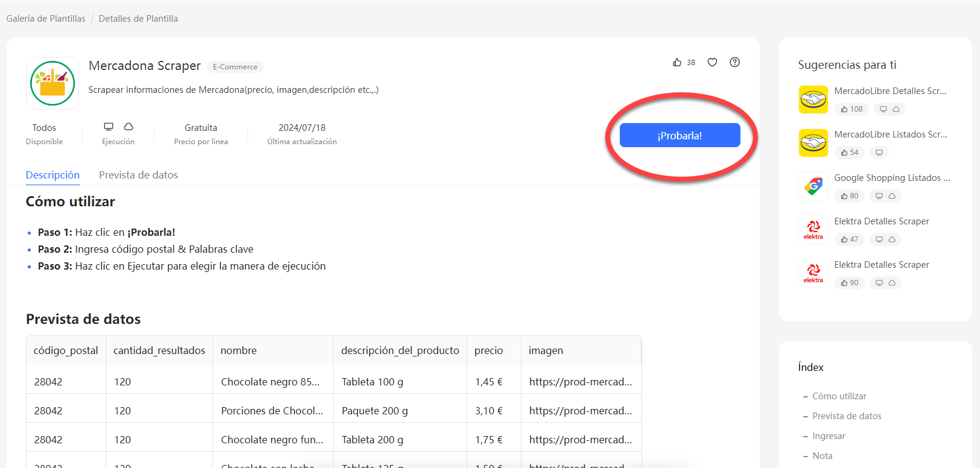Screen dimensions: 980x468
Task: Click the precio column header
Action: click(494, 350)
